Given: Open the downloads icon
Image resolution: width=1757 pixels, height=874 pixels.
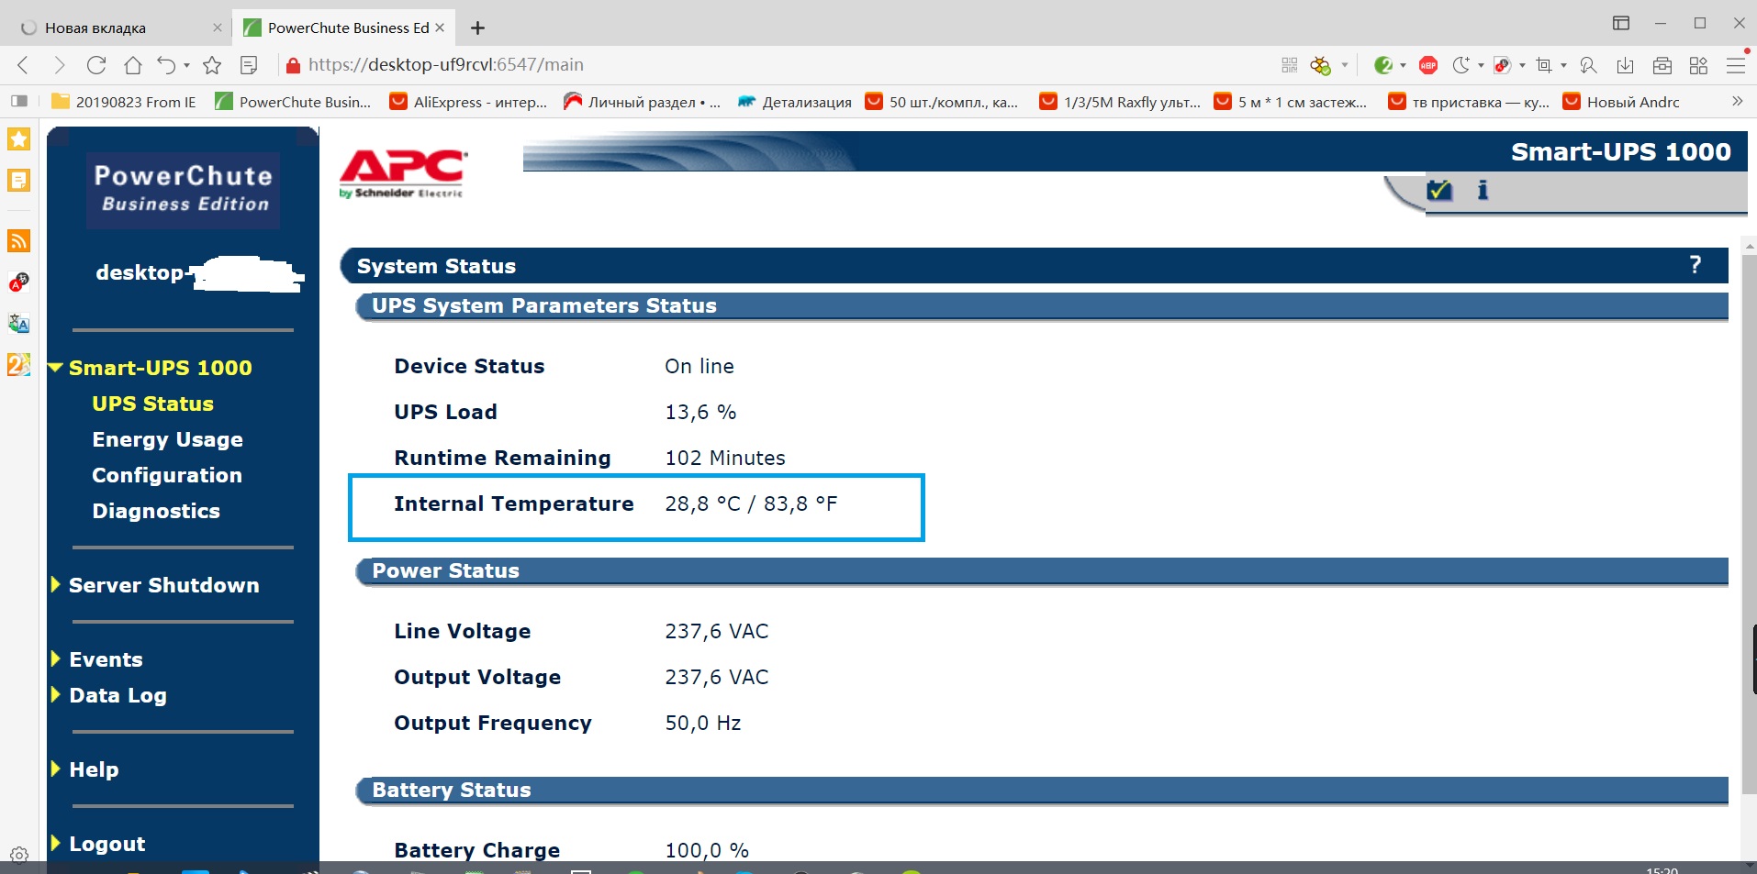Looking at the screenshot, I should tap(1625, 65).
